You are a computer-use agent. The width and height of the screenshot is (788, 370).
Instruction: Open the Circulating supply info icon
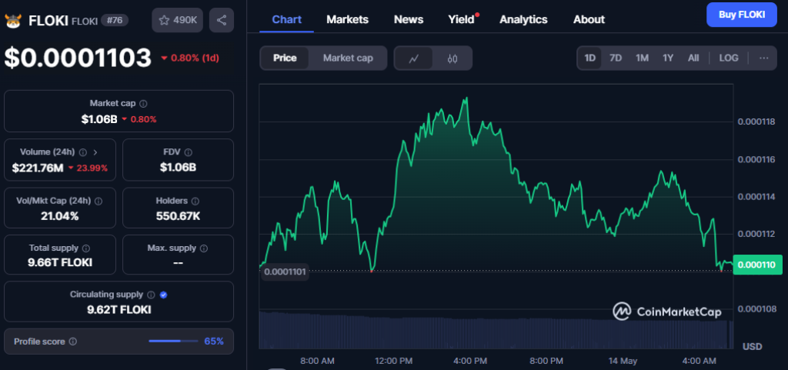pyautogui.click(x=151, y=295)
